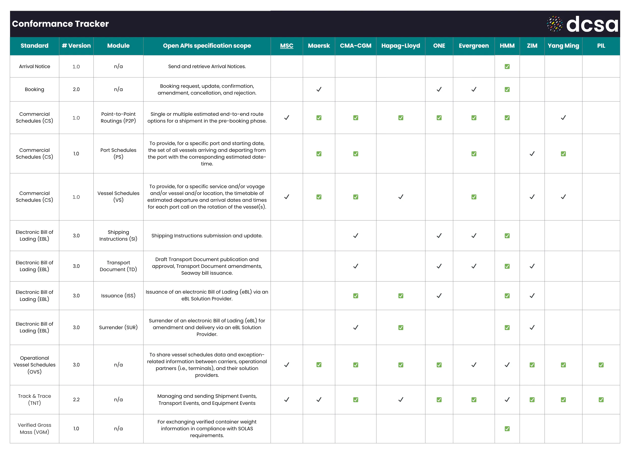The width and height of the screenshot is (630, 454).
Task: Click the DCSA logo in the header
Action: pos(582,24)
